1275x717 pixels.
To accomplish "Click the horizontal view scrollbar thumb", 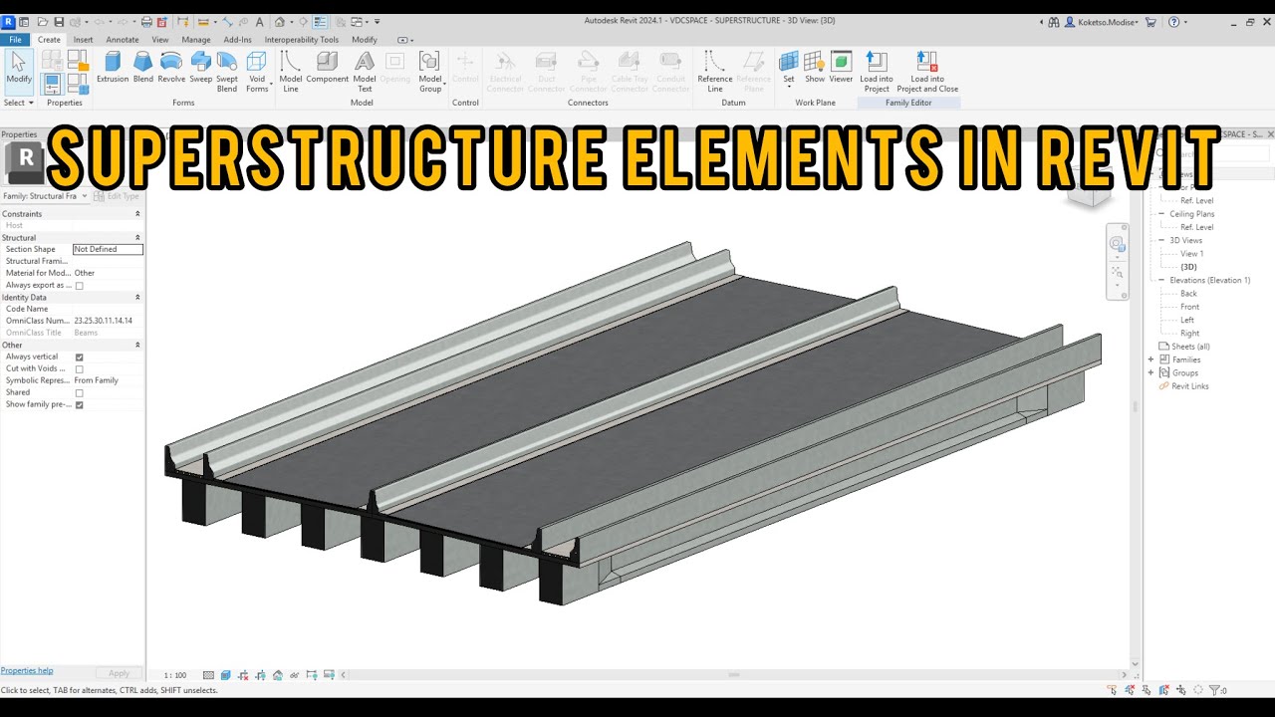I will (734, 675).
